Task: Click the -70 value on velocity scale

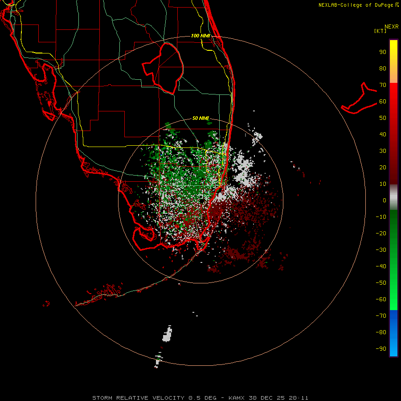Action: 381,315
